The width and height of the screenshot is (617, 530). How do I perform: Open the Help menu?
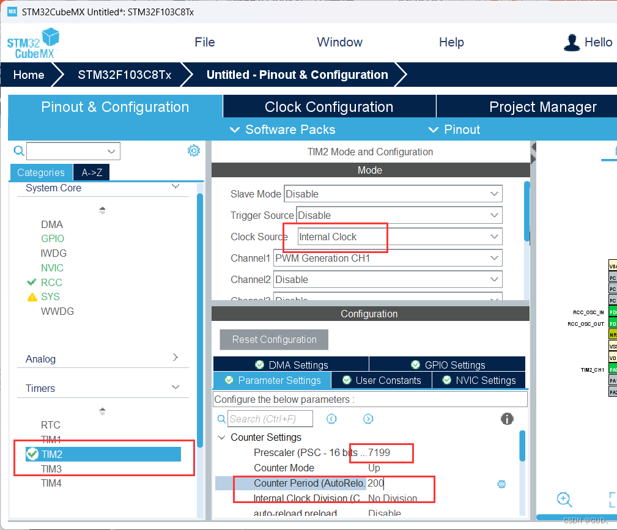click(x=451, y=42)
